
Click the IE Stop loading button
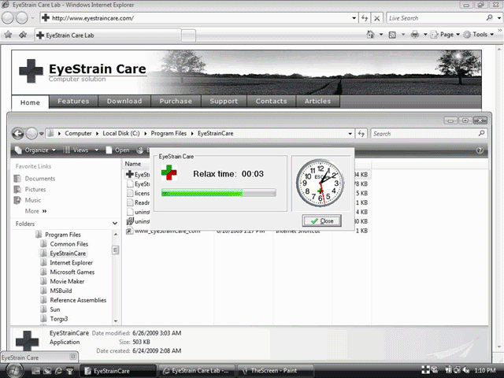click(376, 18)
